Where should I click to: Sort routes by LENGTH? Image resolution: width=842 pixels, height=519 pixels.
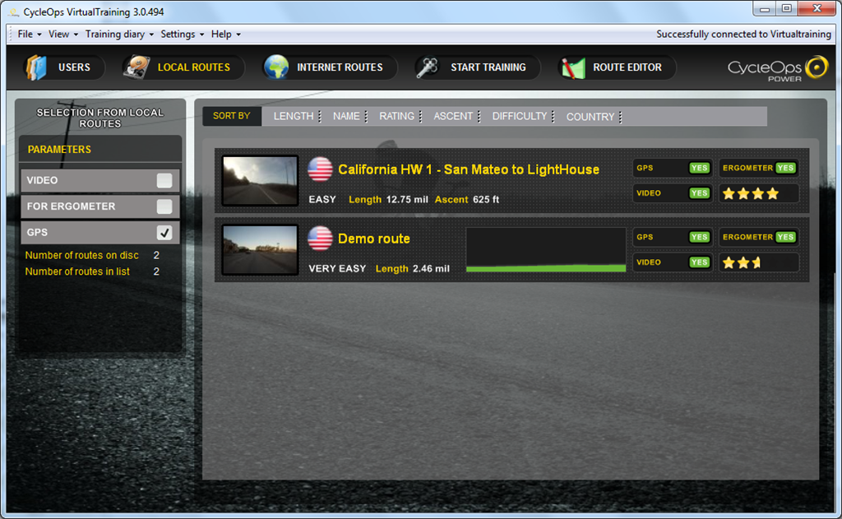(294, 116)
